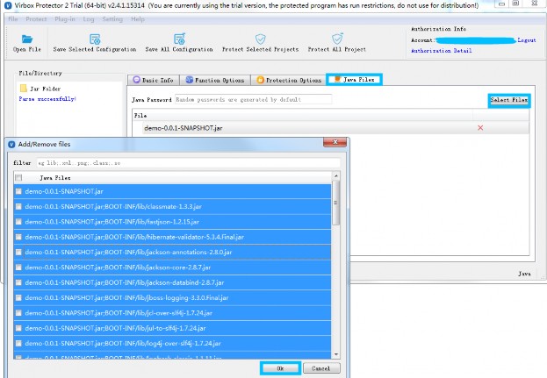Screen dimensions: 547x378
Task: Check the fastjson-1.2.15.jar checkbox
Action: pyautogui.click(x=18, y=222)
